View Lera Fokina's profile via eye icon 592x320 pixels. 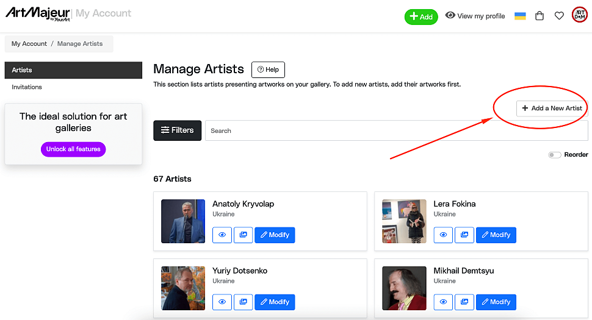[443, 235]
